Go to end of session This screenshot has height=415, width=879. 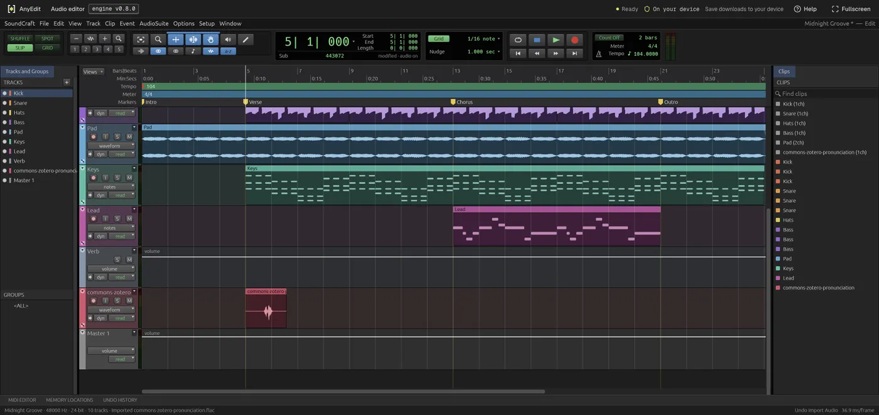click(574, 53)
